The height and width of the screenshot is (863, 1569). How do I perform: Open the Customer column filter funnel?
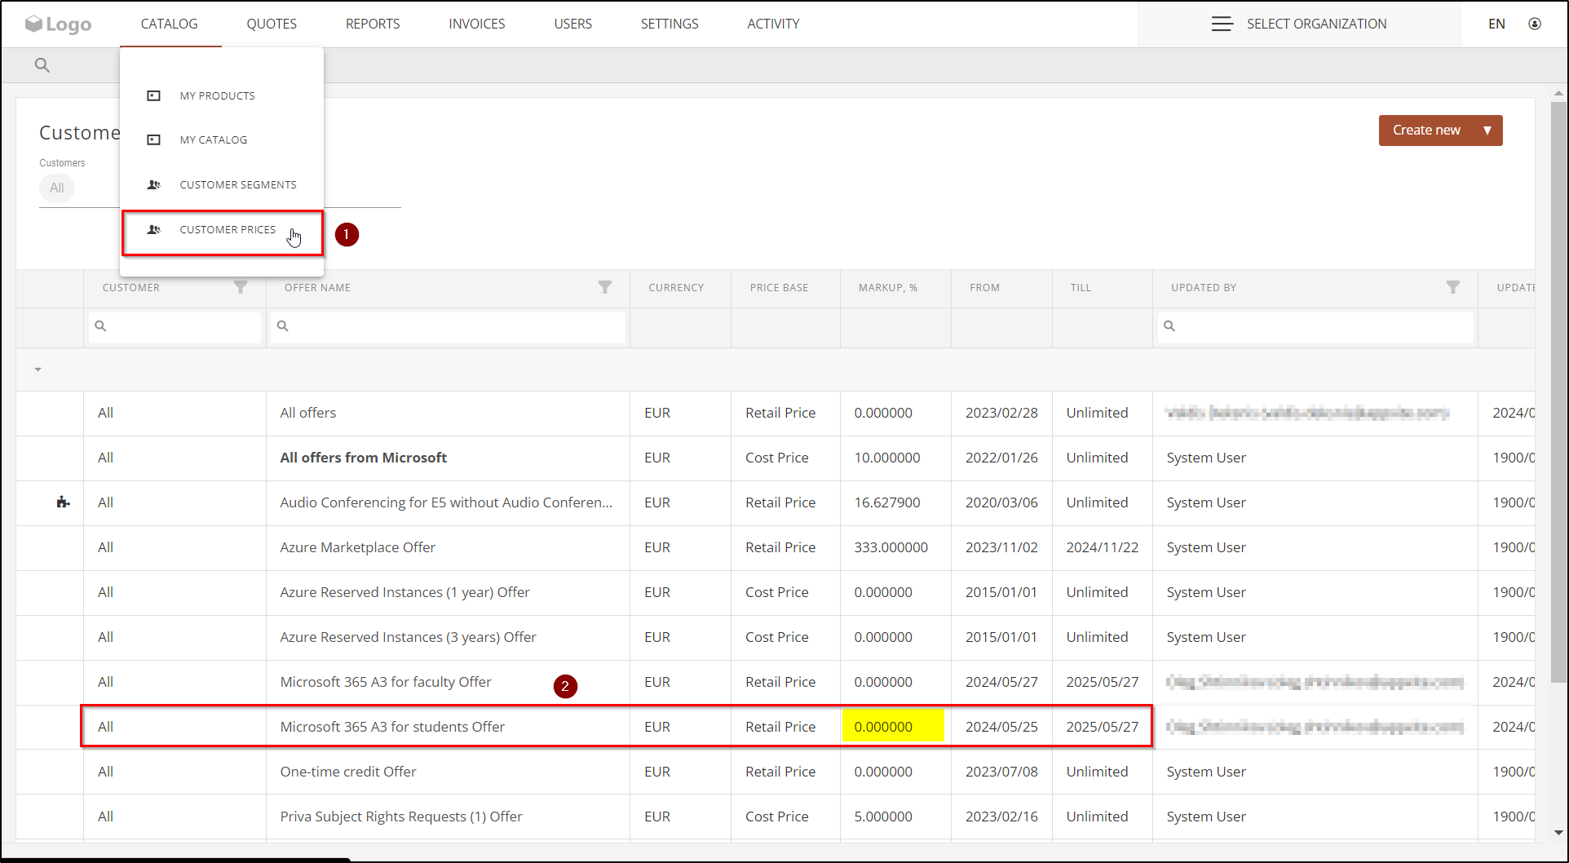coord(241,287)
